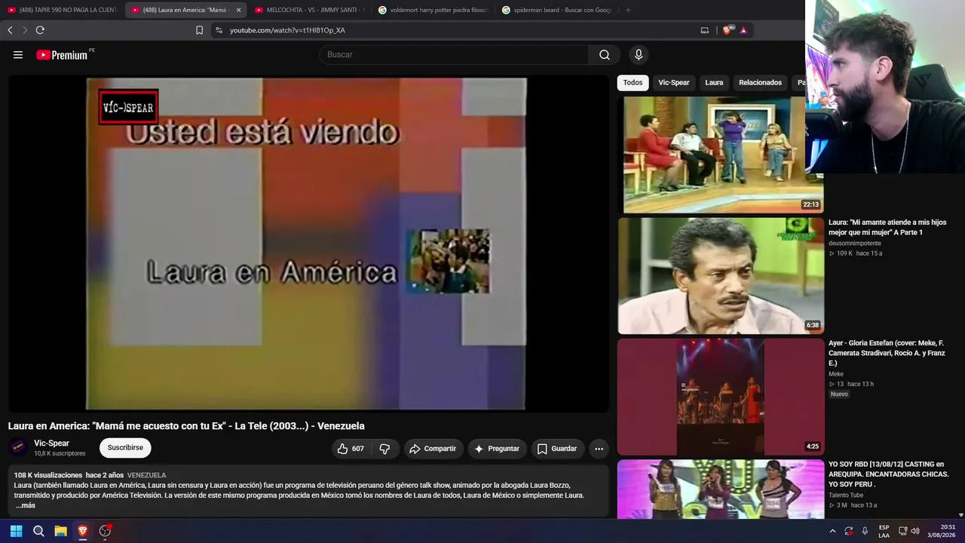Switch to the MELCOCHITA VS JIMMY SANTI tab
The image size is (965, 543).
pyautogui.click(x=309, y=10)
